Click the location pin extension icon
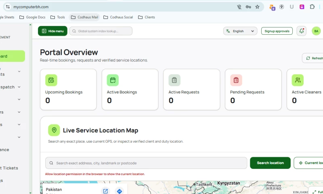This screenshot has width=323, height=194. tap(281, 7)
